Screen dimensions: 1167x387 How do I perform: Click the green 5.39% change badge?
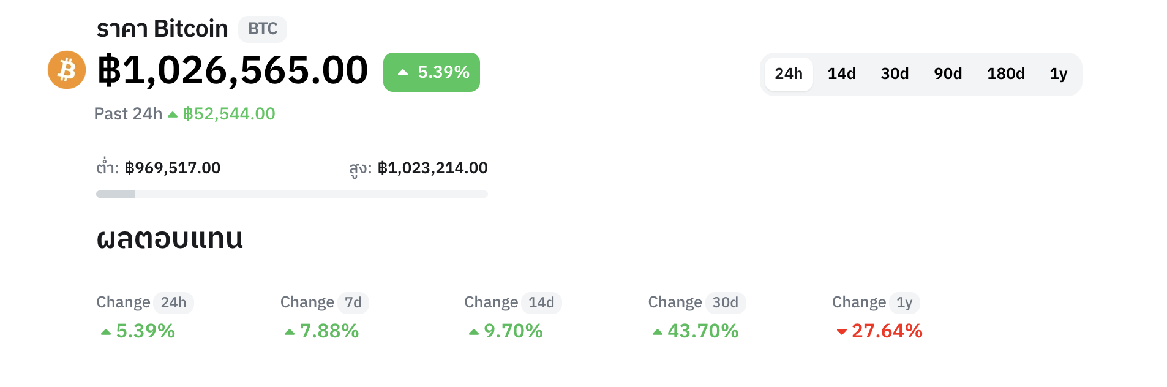[x=432, y=72]
